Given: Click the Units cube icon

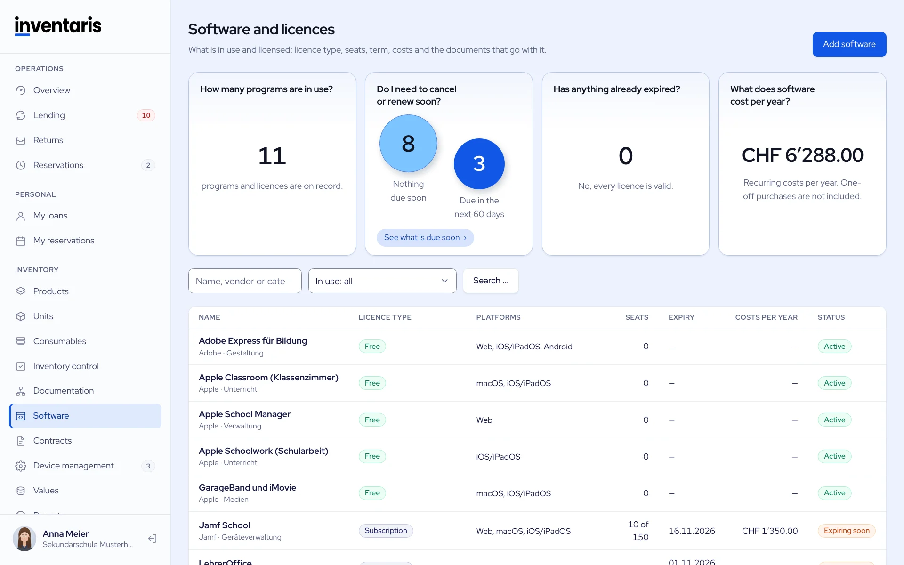Looking at the screenshot, I should click(x=21, y=316).
